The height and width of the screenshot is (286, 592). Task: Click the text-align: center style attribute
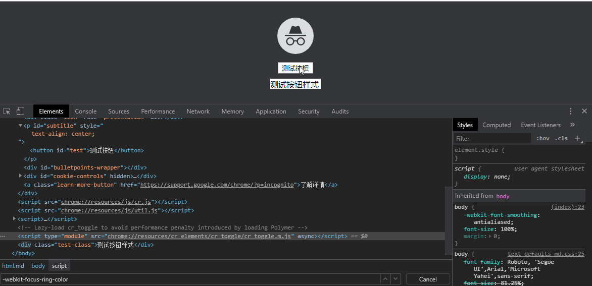click(x=63, y=133)
